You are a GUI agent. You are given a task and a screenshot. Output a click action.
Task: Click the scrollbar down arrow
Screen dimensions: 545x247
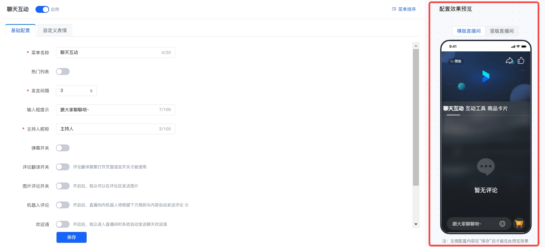(x=416, y=224)
